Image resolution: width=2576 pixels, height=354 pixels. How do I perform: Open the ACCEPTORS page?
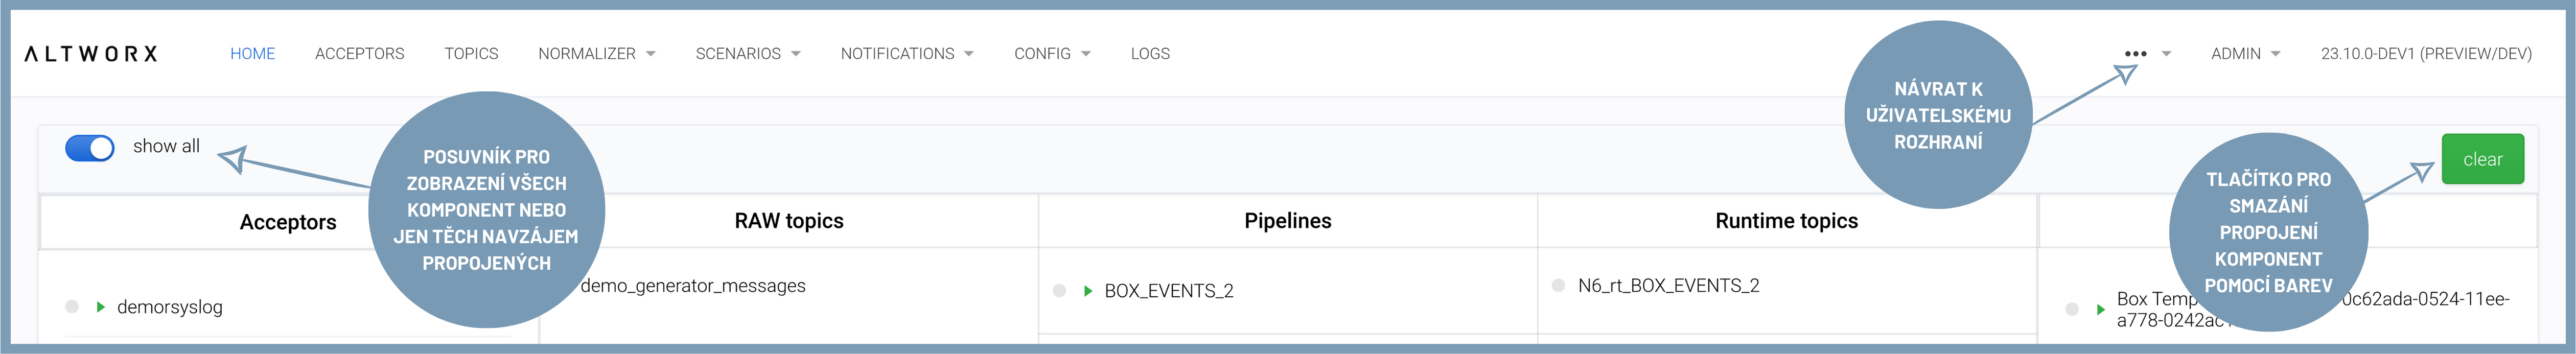click(359, 54)
